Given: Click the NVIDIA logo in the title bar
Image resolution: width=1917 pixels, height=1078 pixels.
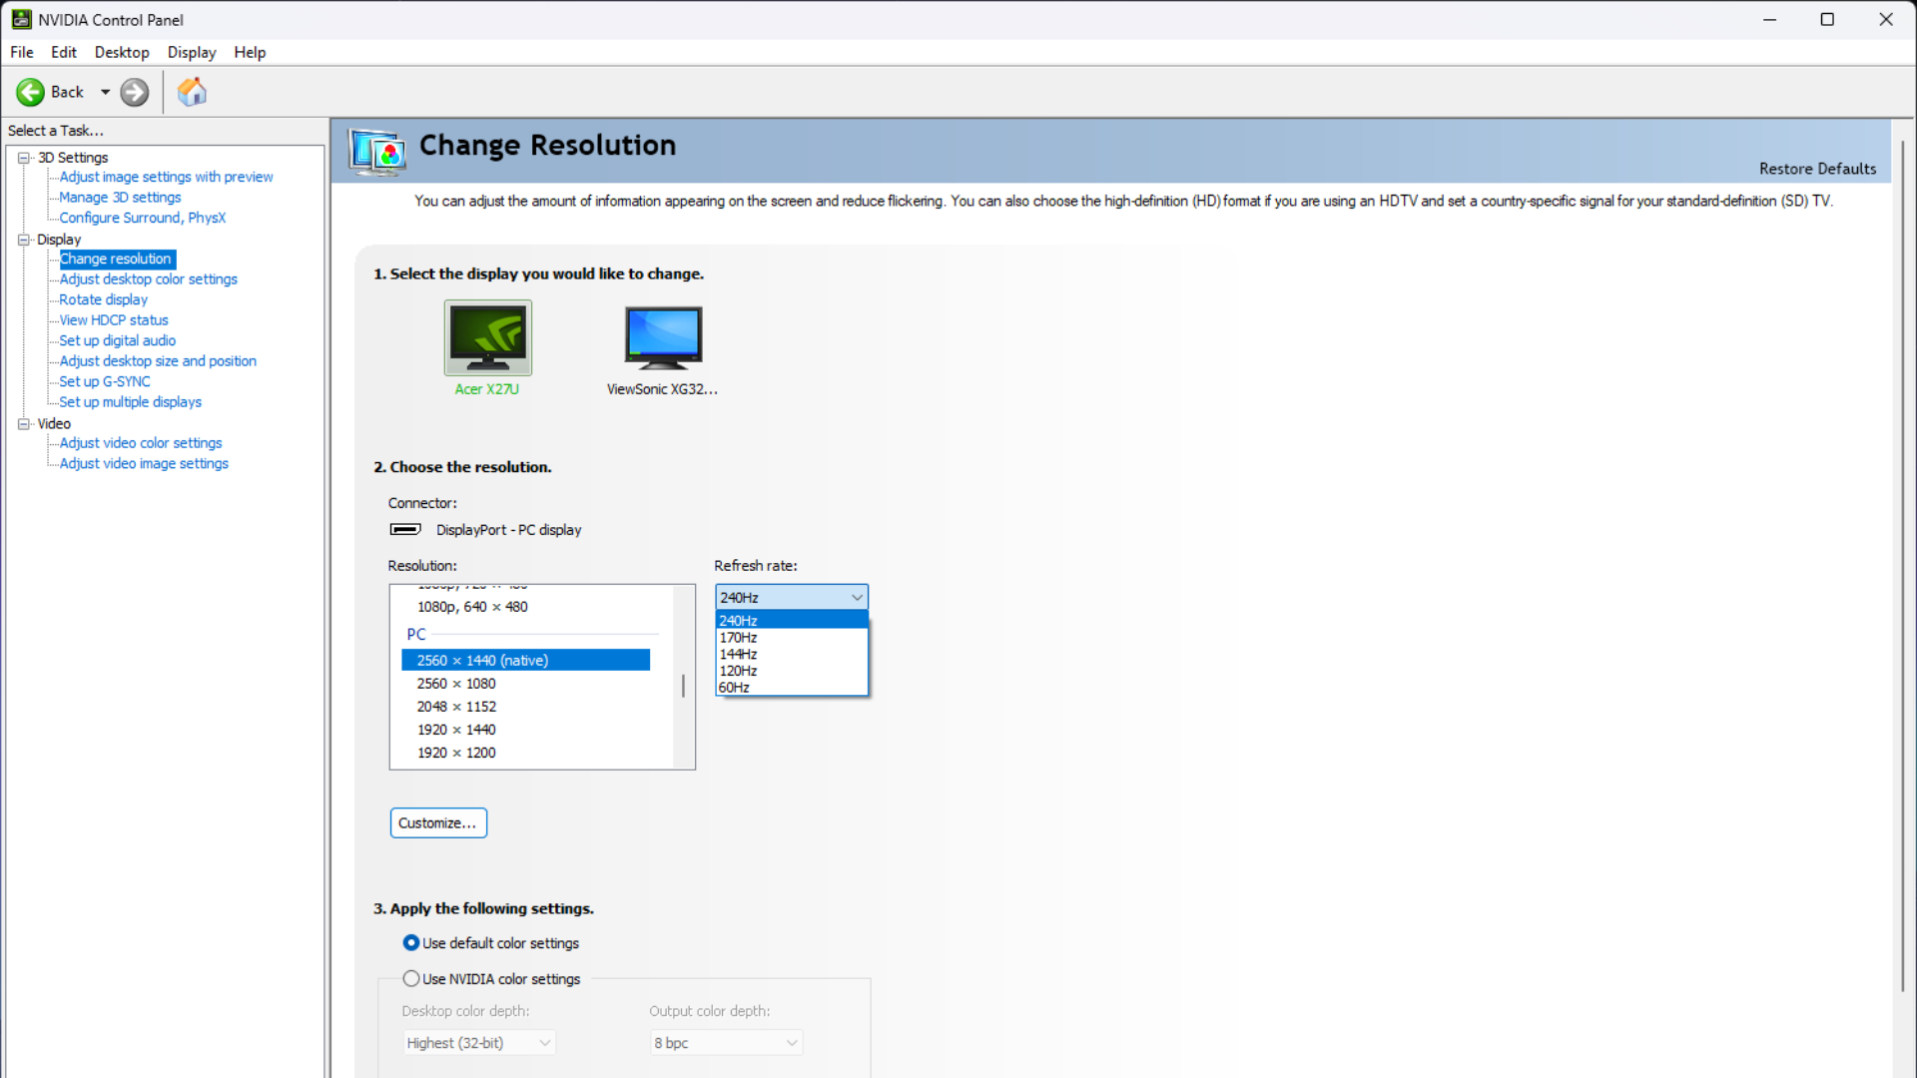Looking at the screenshot, I should pos(20,19).
